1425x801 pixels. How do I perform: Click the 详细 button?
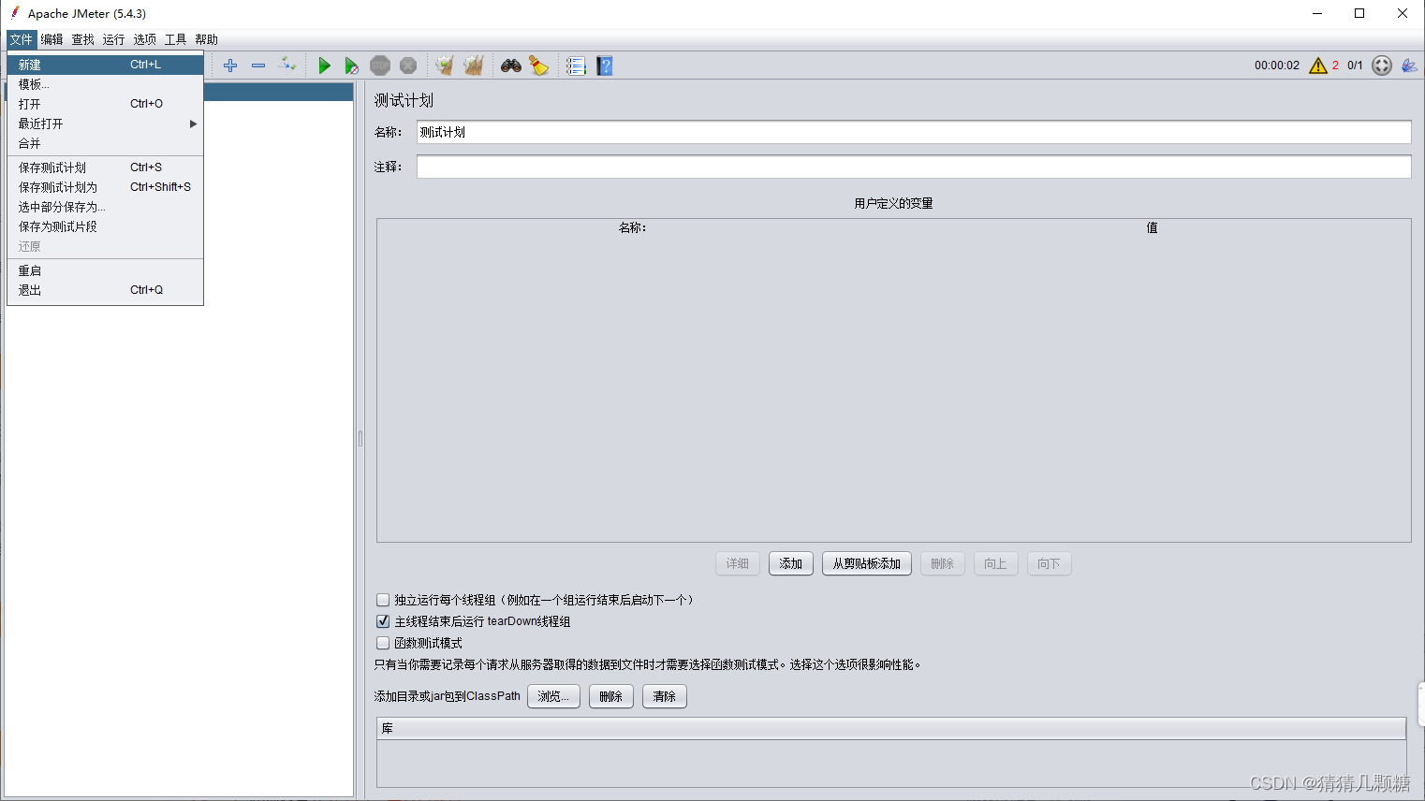[738, 563]
